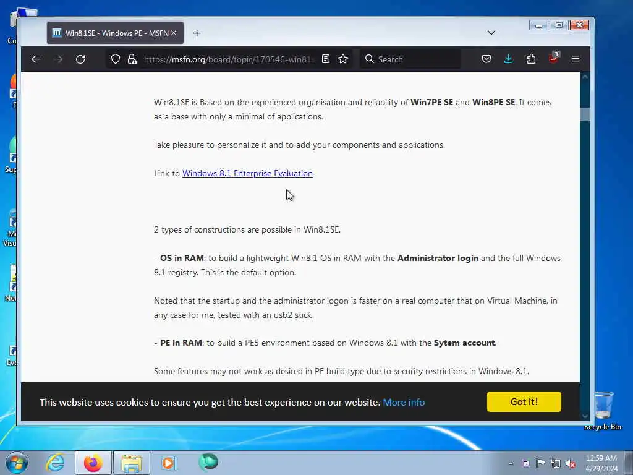Click the scrollbar down arrow
The image size is (633, 475).
coord(585,416)
